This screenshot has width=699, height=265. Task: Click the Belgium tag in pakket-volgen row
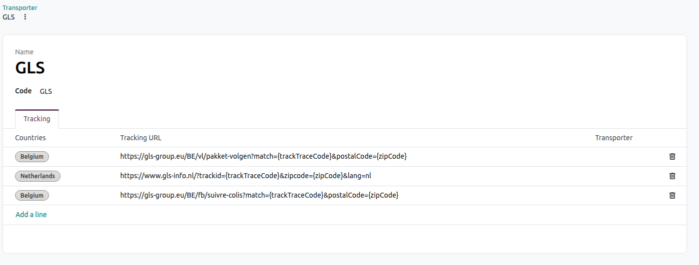pyautogui.click(x=32, y=157)
